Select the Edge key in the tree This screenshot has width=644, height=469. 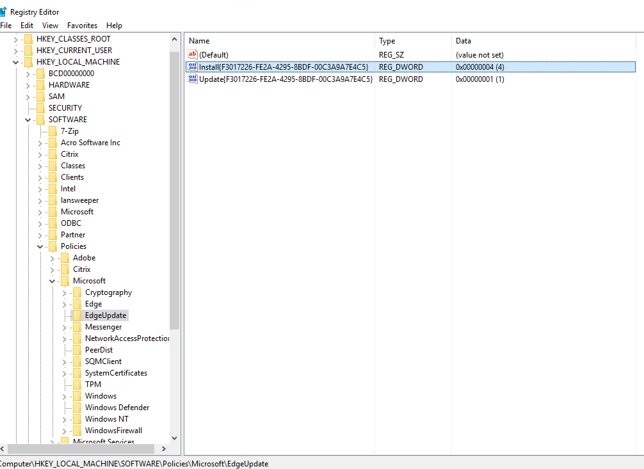coord(93,304)
